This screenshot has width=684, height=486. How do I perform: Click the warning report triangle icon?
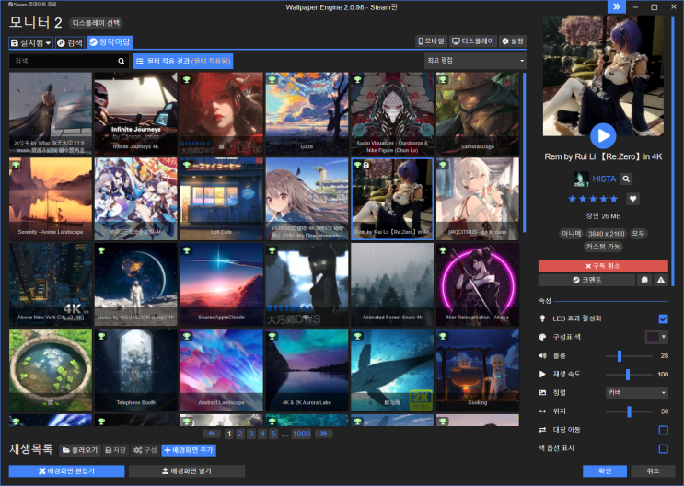[661, 280]
